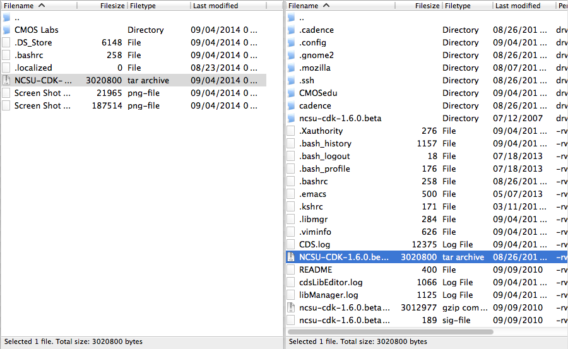Sort remote pane by Filesize column header
The image size is (568, 349).
point(419,6)
